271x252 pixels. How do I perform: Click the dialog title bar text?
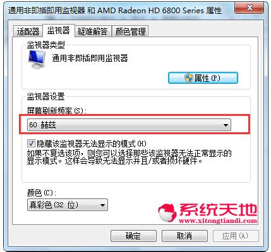point(115,11)
